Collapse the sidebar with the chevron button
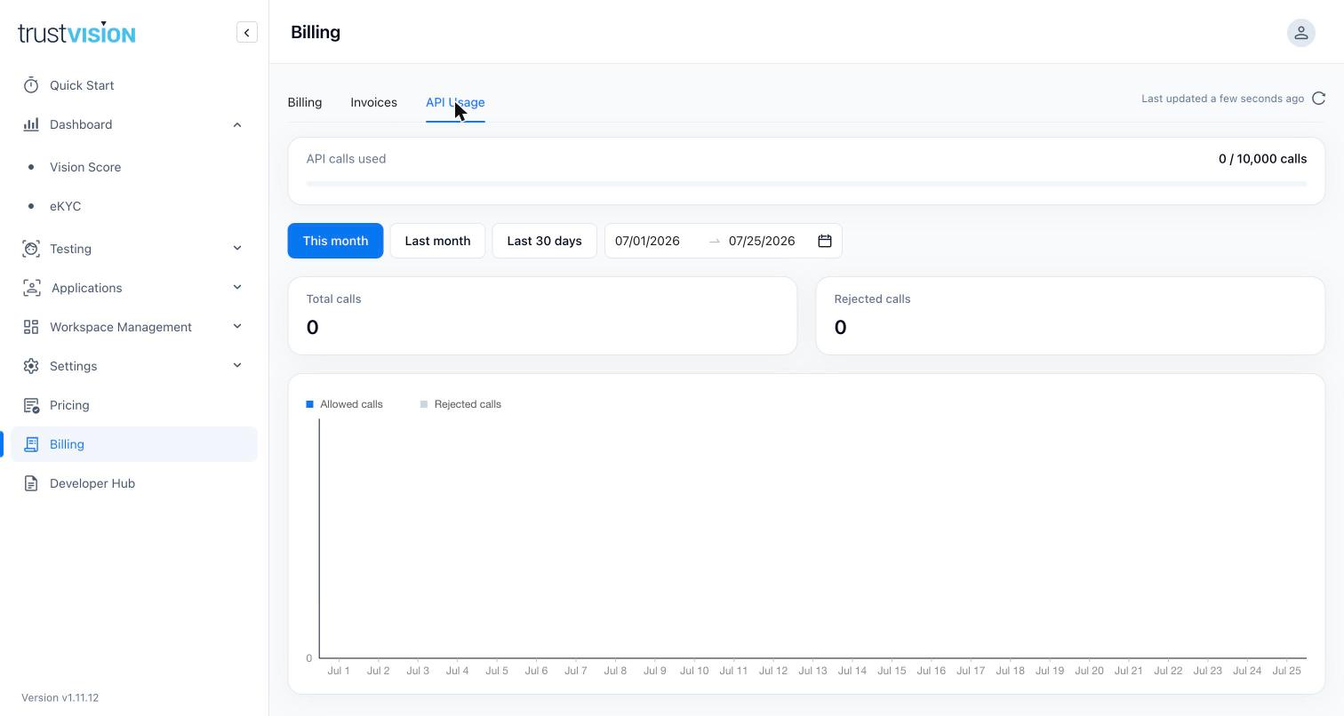The height and width of the screenshot is (716, 1344). [247, 33]
